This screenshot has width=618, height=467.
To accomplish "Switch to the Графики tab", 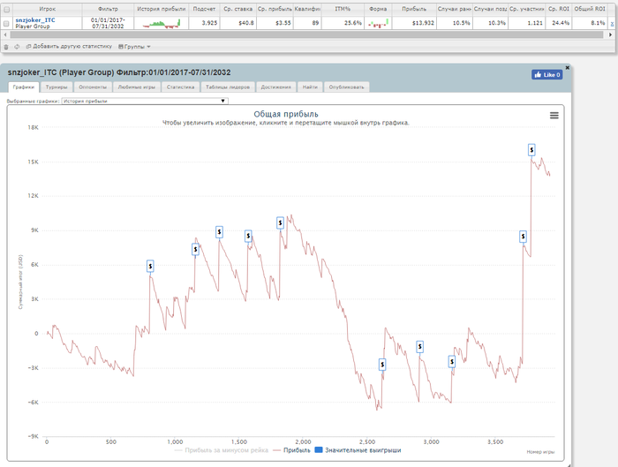I will (x=24, y=87).
